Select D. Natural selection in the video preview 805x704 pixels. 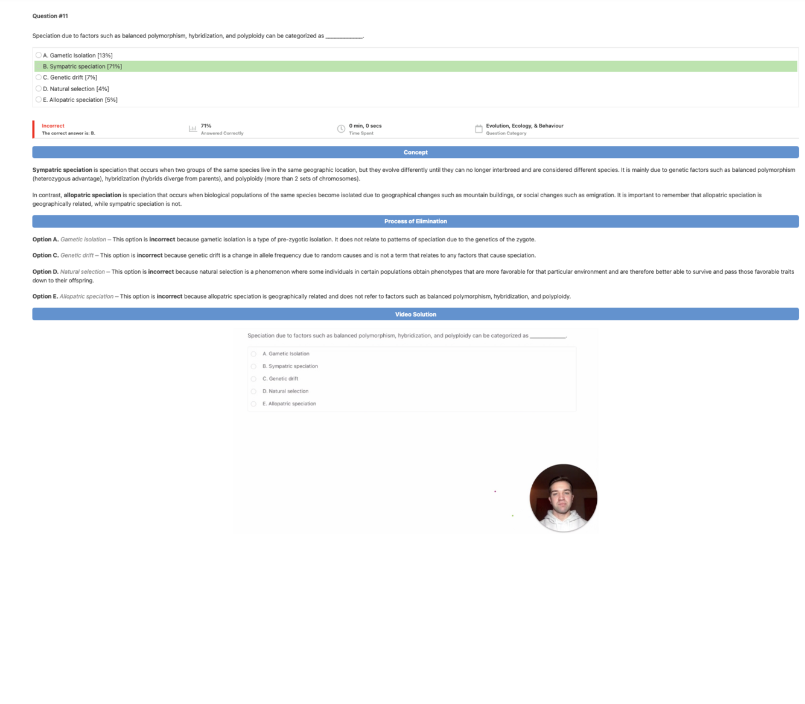(253, 392)
